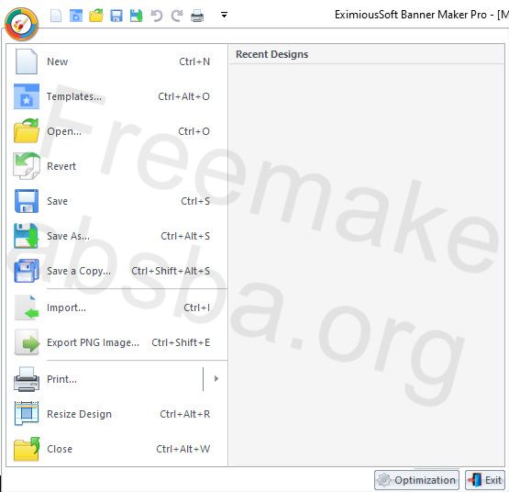Click the round application menu orb
The image size is (509, 492).
click(22, 25)
